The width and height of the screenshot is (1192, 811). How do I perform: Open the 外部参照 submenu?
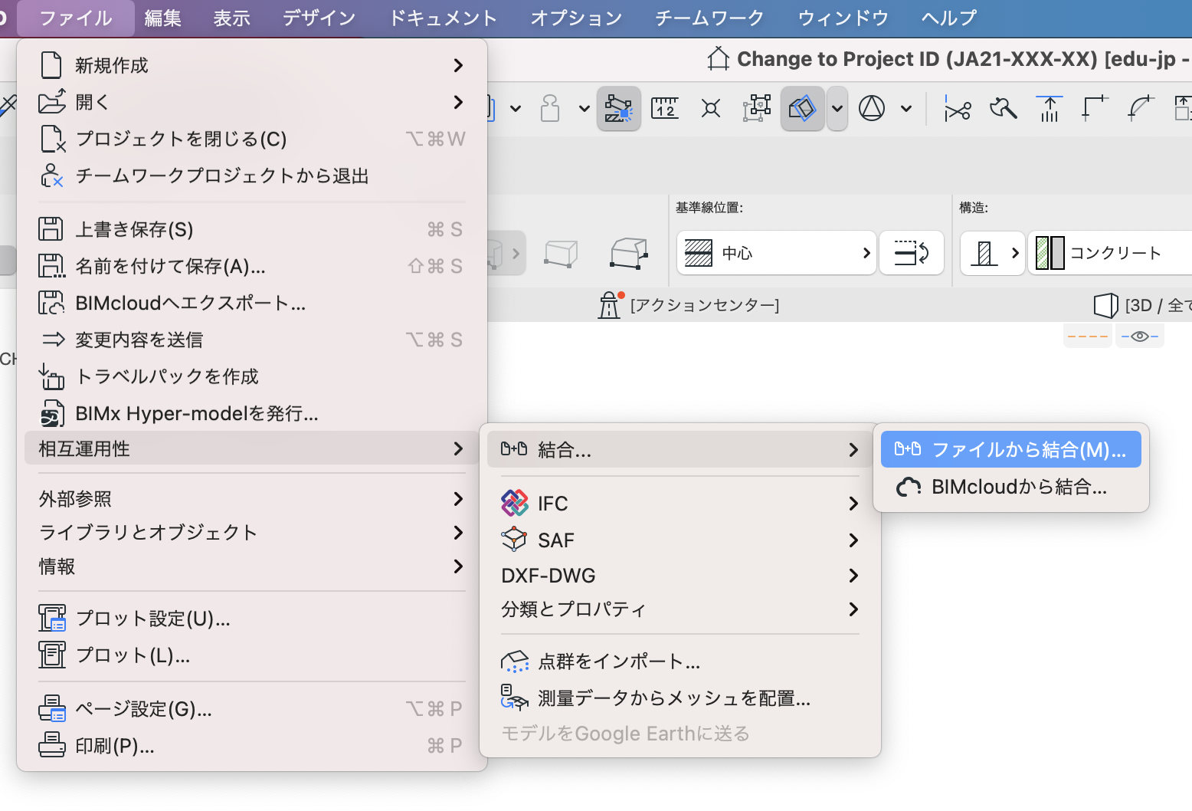click(x=251, y=499)
